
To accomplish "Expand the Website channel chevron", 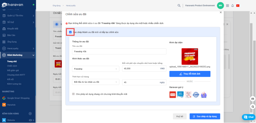I will (33, 120).
